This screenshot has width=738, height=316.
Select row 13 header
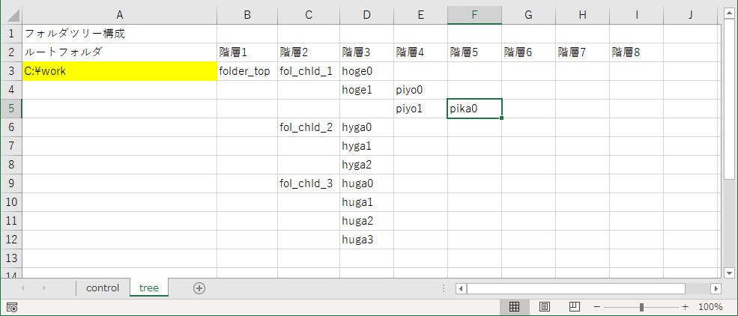tap(12, 258)
